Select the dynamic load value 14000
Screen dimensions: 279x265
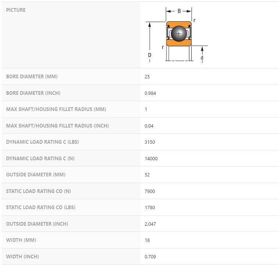pyautogui.click(x=151, y=158)
